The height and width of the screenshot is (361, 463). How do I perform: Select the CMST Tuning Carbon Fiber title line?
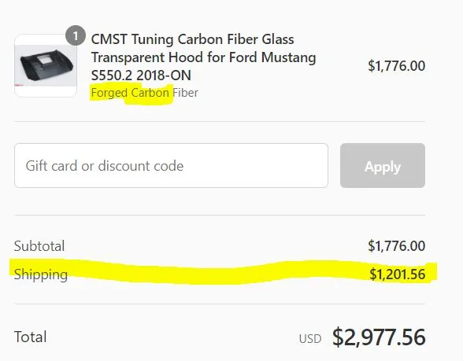coord(192,39)
